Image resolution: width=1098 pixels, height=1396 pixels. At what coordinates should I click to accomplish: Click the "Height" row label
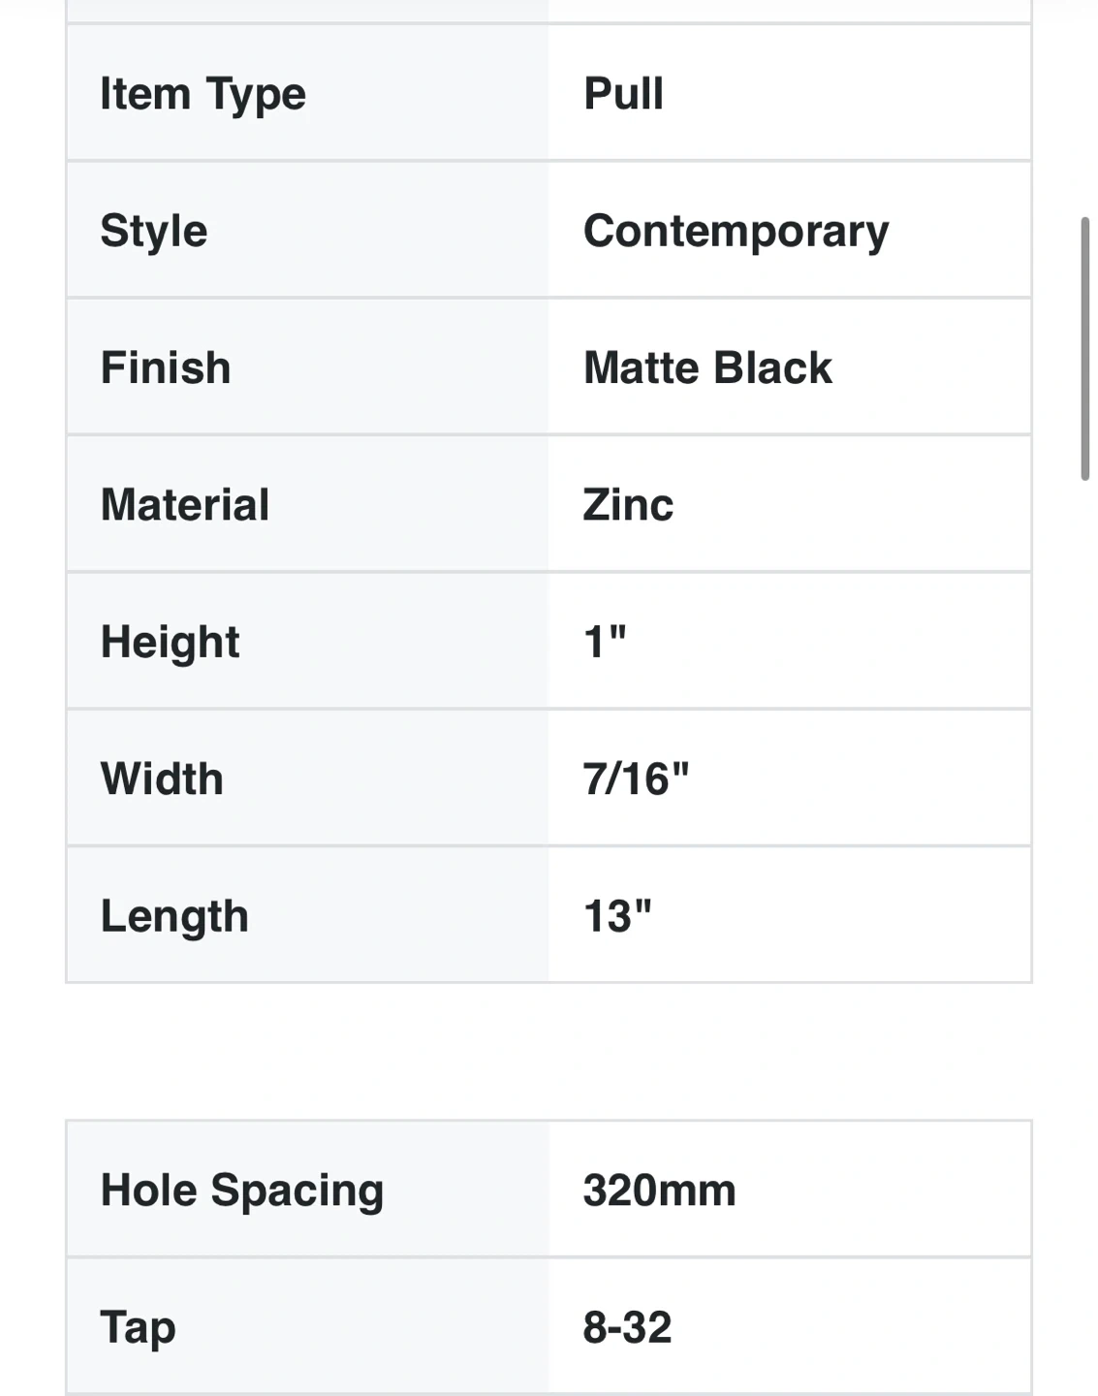(170, 642)
